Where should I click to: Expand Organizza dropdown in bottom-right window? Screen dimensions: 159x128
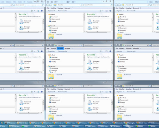120,92
